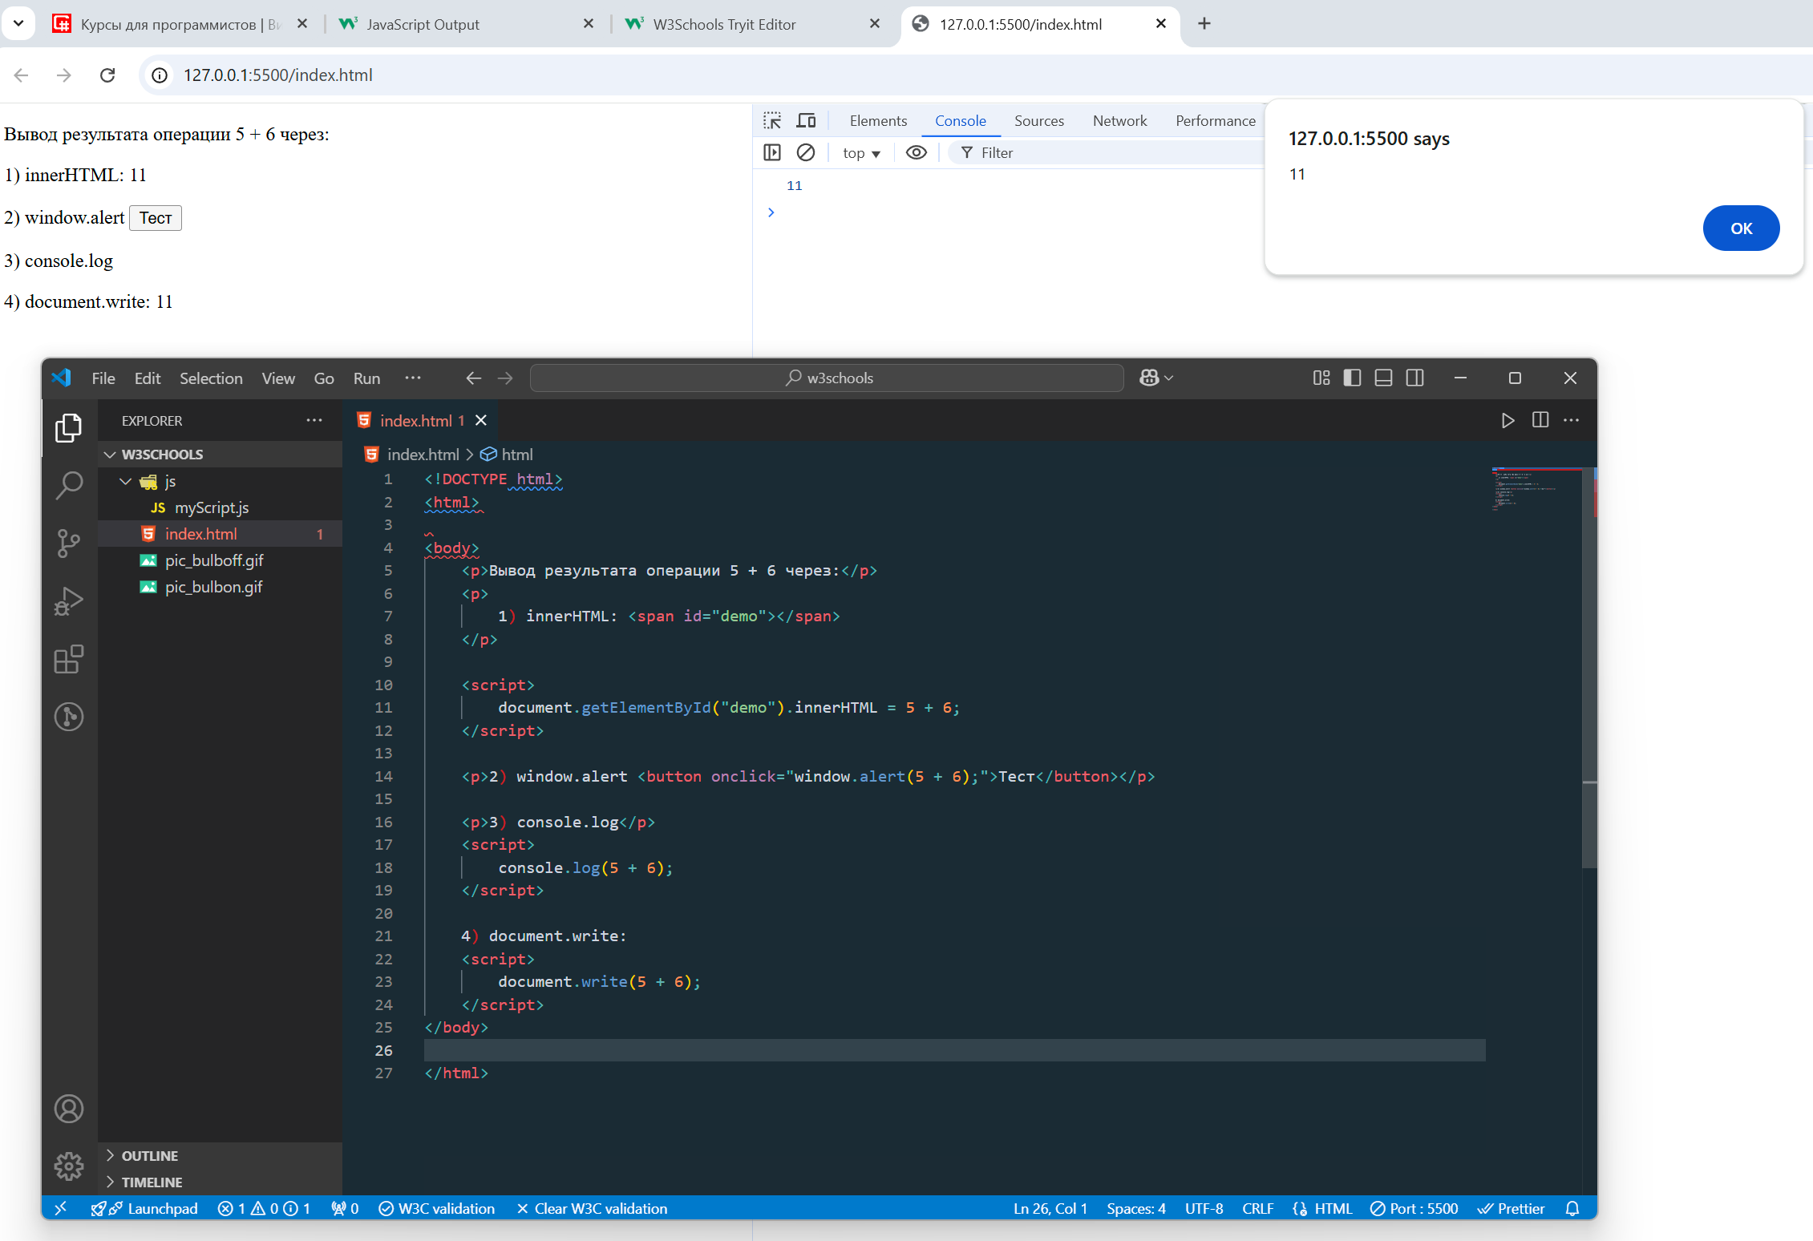Click W3C validation in status bar
Image resolution: width=1813 pixels, height=1241 pixels.
[x=436, y=1208]
